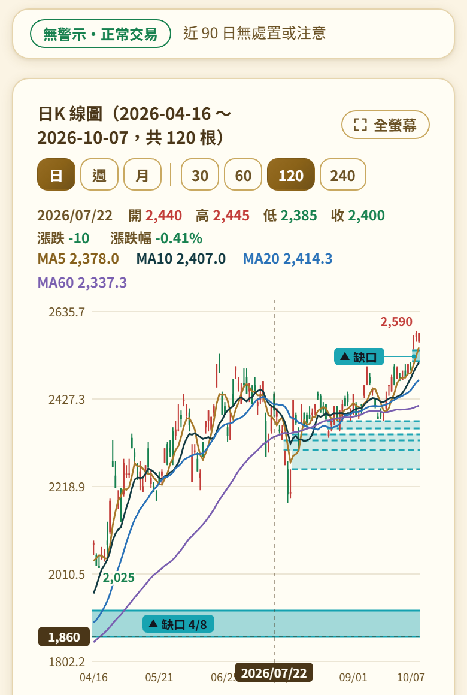Viewport: 467px width, 695px height.
Task: Click the 低 2,385 low value
Action: [x=290, y=216]
